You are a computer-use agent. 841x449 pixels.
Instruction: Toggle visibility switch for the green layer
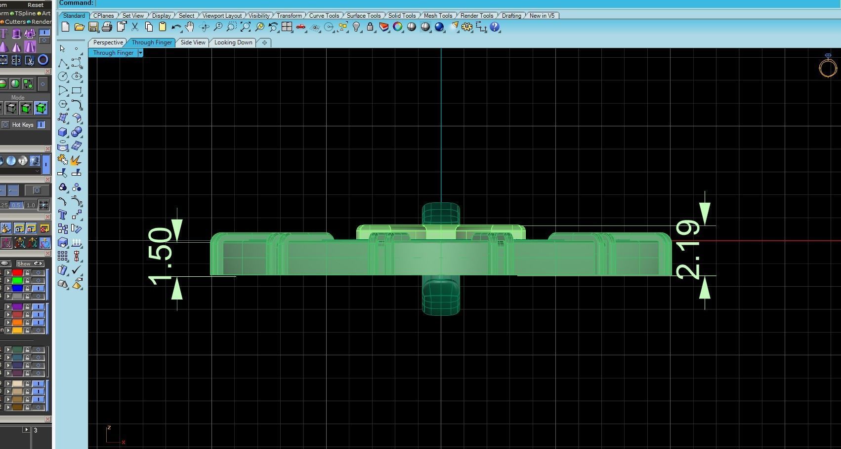[38, 280]
